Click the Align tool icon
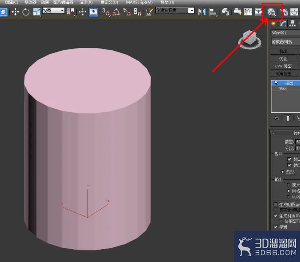 point(213,12)
